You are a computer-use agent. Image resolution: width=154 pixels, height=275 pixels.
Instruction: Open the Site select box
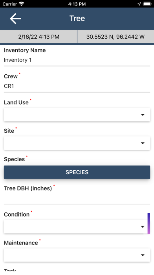(77, 143)
